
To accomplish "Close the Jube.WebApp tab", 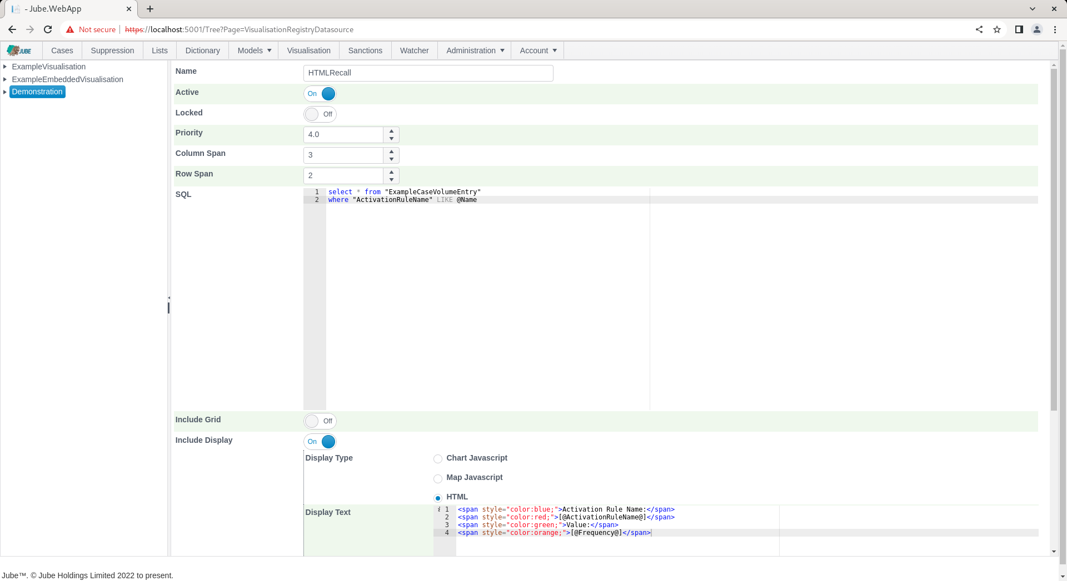I will [x=129, y=9].
